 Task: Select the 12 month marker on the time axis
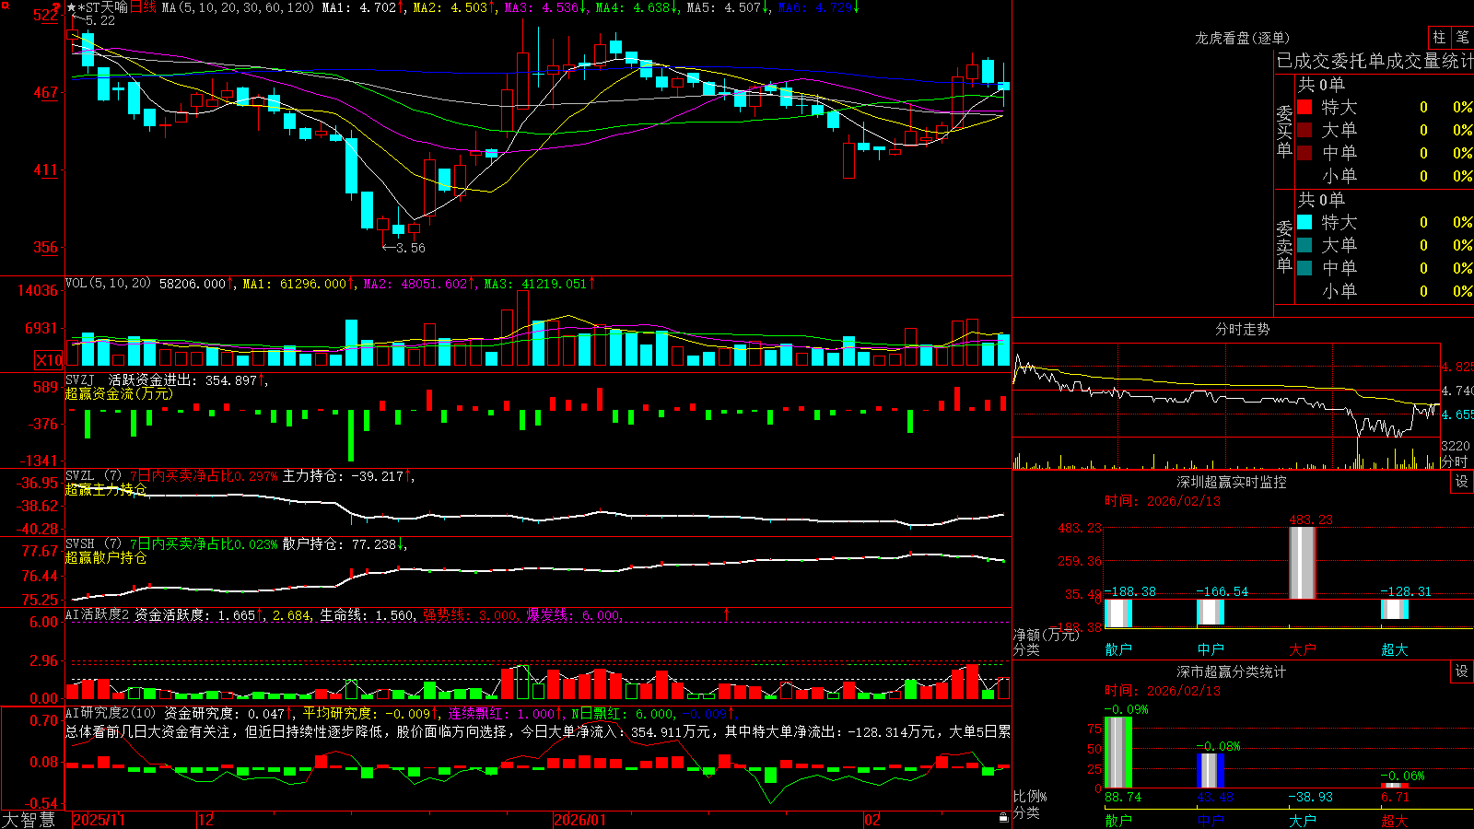(205, 820)
